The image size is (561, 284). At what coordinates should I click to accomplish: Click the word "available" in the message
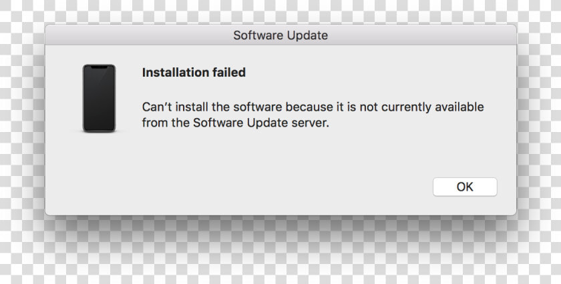459,107
